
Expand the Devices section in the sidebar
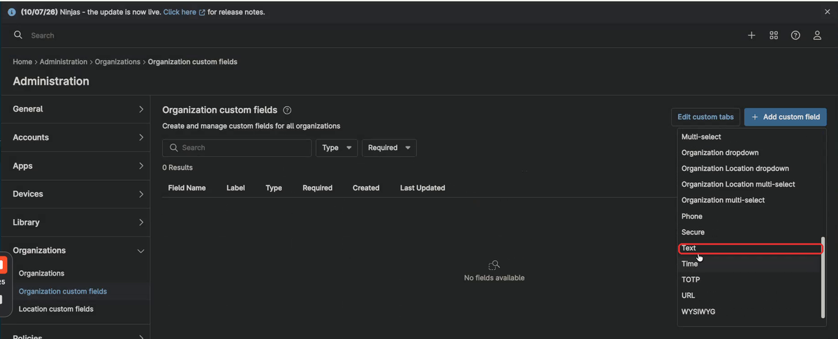click(75, 194)
